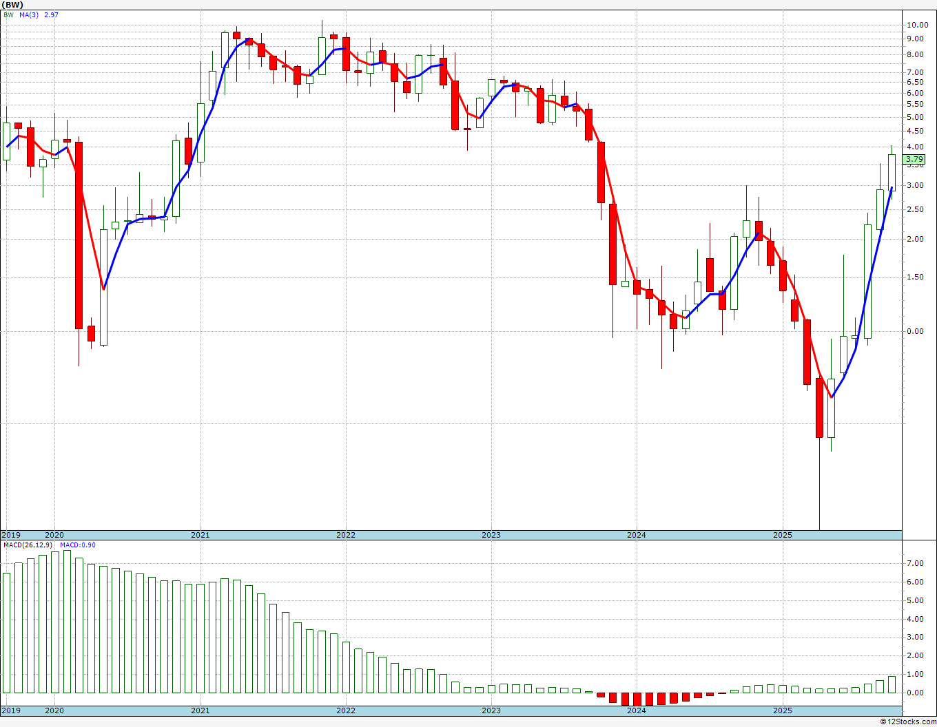Click the 9.00 price axis label

[915, 39]
